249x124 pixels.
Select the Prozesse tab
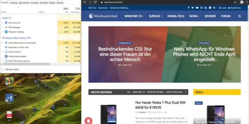point(5,3)
